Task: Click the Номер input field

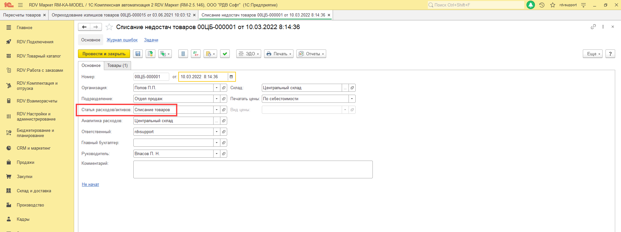Action: (151, 77)
